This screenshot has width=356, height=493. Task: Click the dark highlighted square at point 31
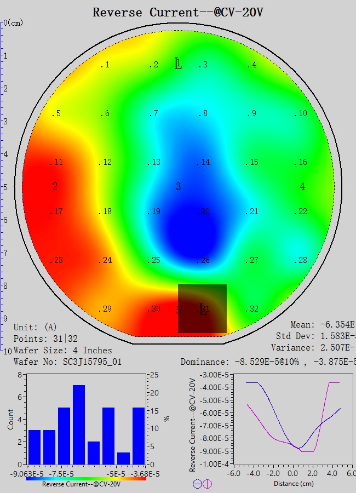pyautogui.click(x=202, y=308)
